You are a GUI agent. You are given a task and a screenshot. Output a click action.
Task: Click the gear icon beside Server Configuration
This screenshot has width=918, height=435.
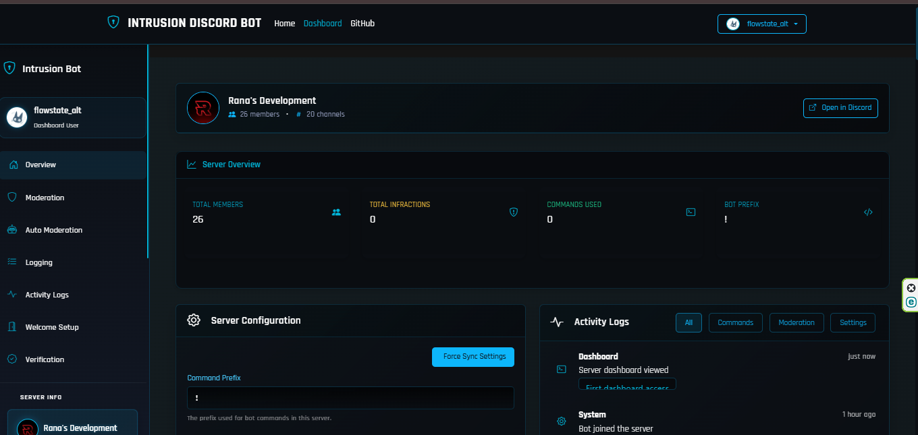194,320
